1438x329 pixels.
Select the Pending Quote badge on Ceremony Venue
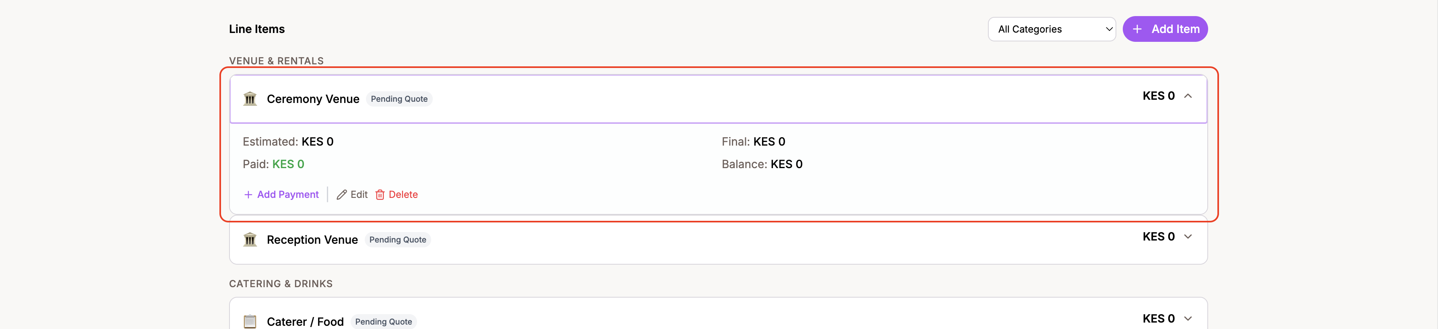pos(399,99)
